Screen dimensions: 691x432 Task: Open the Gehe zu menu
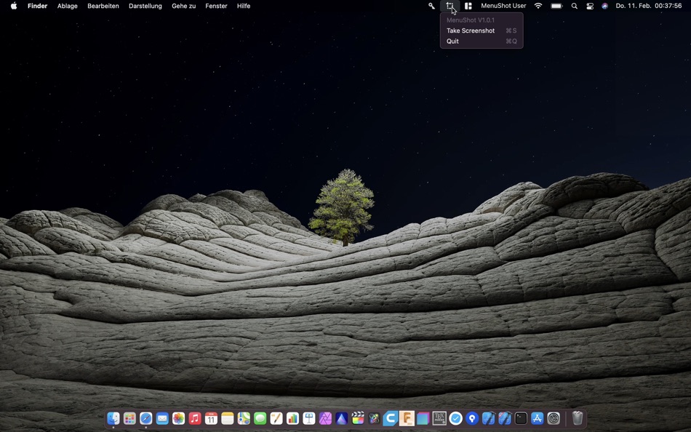tap(183, 6)
